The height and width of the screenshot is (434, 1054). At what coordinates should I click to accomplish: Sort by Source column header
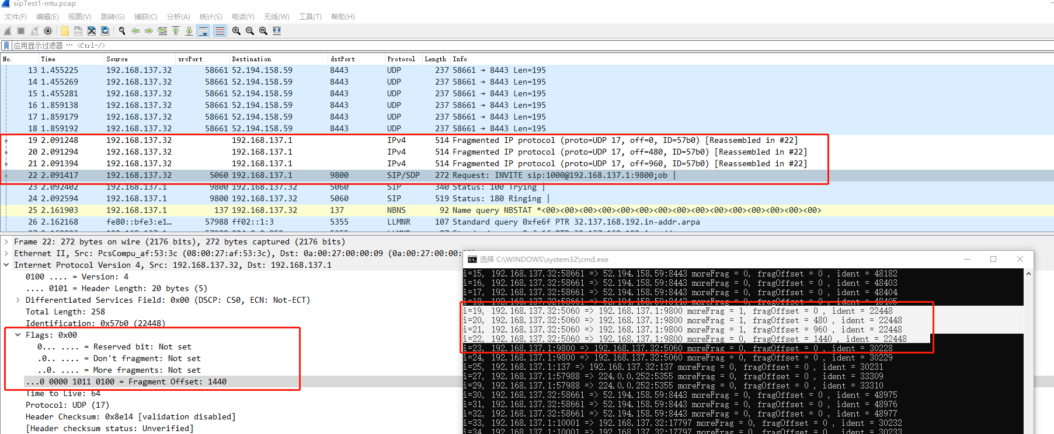(140, 59)
